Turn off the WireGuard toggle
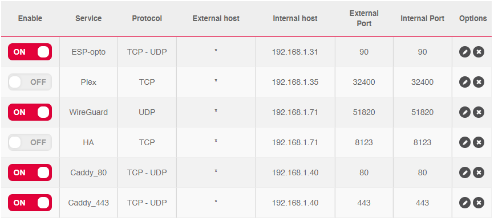Image resolution: width=494 pixels, height=222 pixels. [30, 112]
